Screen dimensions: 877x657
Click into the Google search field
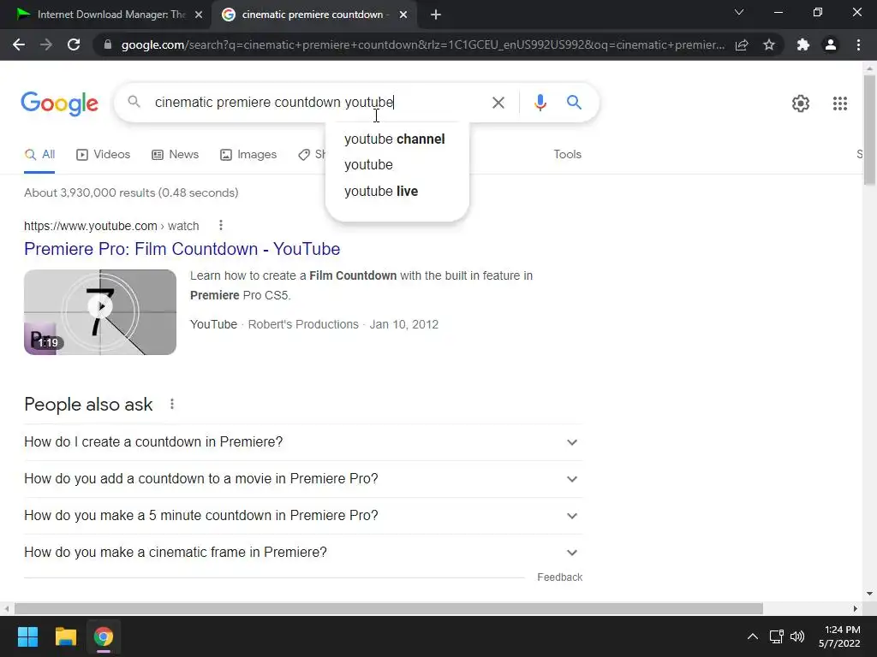[316, 103]
